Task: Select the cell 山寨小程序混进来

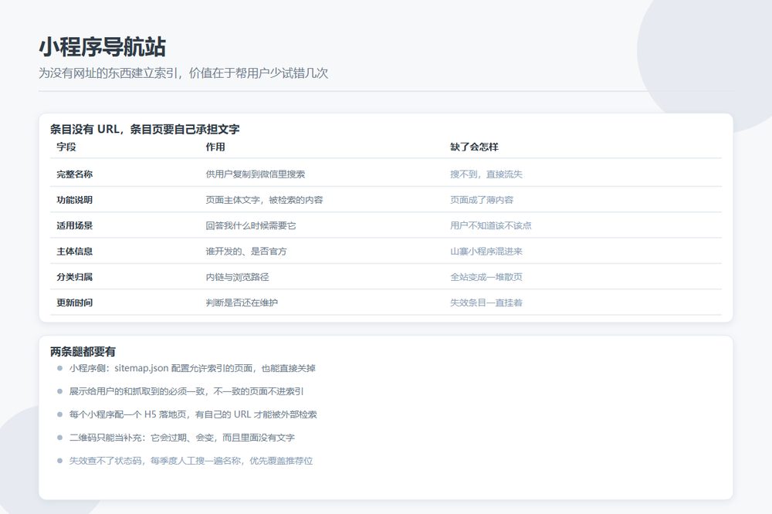Action: click(x=486, y=251)
